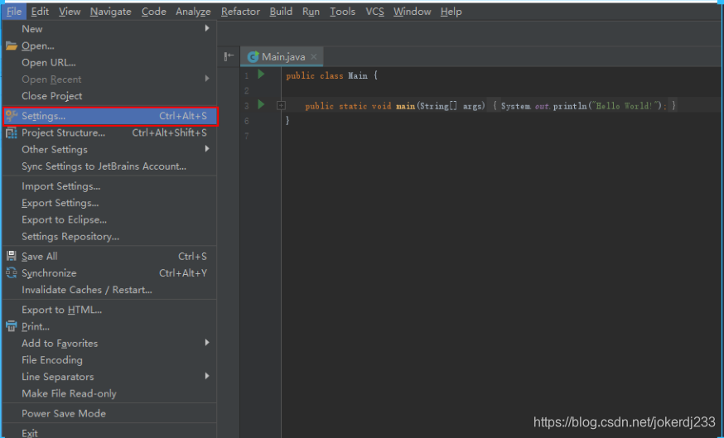Open the New submenu

109,29
